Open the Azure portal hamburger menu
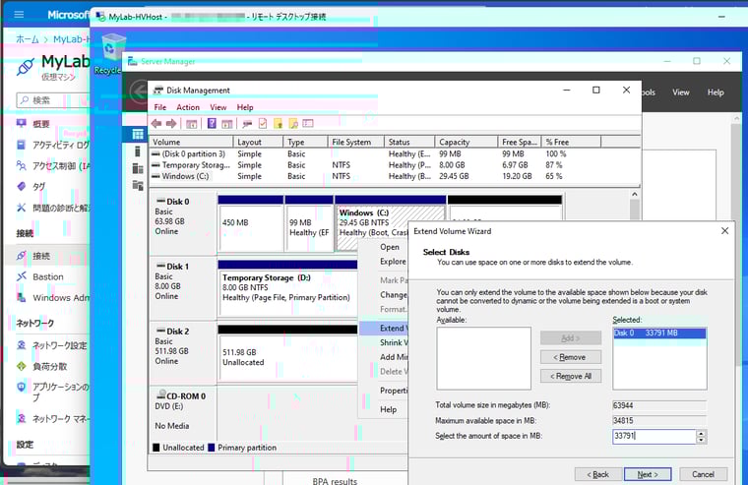This screenshot has height=485, width=748. pyautogui.click(x=19, y=15)
